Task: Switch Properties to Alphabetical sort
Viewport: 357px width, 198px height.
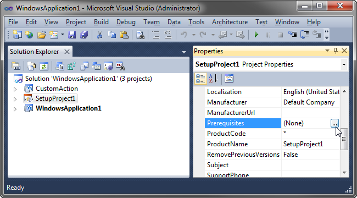Action: pos(213,79)
